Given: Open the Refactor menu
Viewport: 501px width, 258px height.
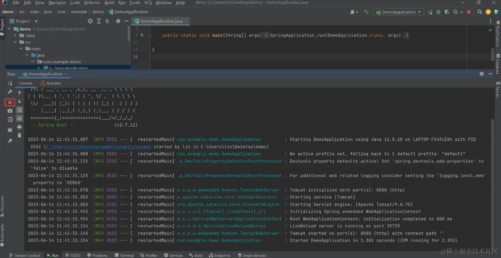Looking at the screenshot, I should (x=92, y=3).
